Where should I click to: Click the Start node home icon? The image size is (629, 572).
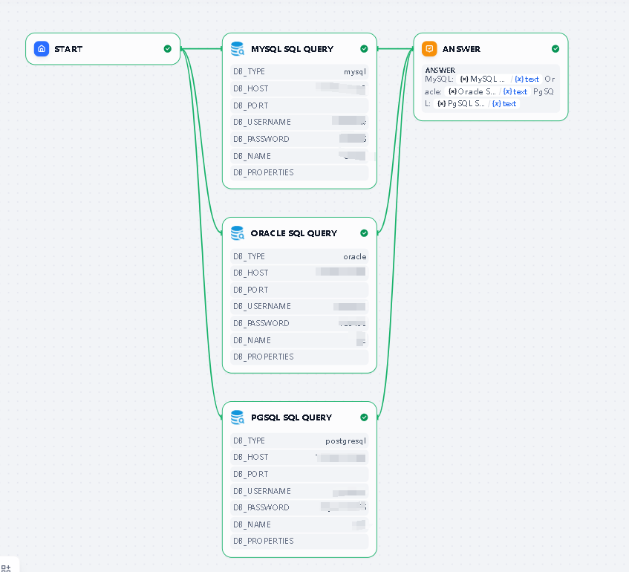click(42, 49)
